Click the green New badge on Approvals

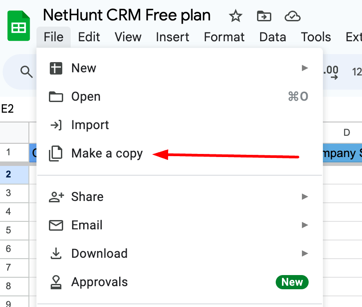pos(292,282)
